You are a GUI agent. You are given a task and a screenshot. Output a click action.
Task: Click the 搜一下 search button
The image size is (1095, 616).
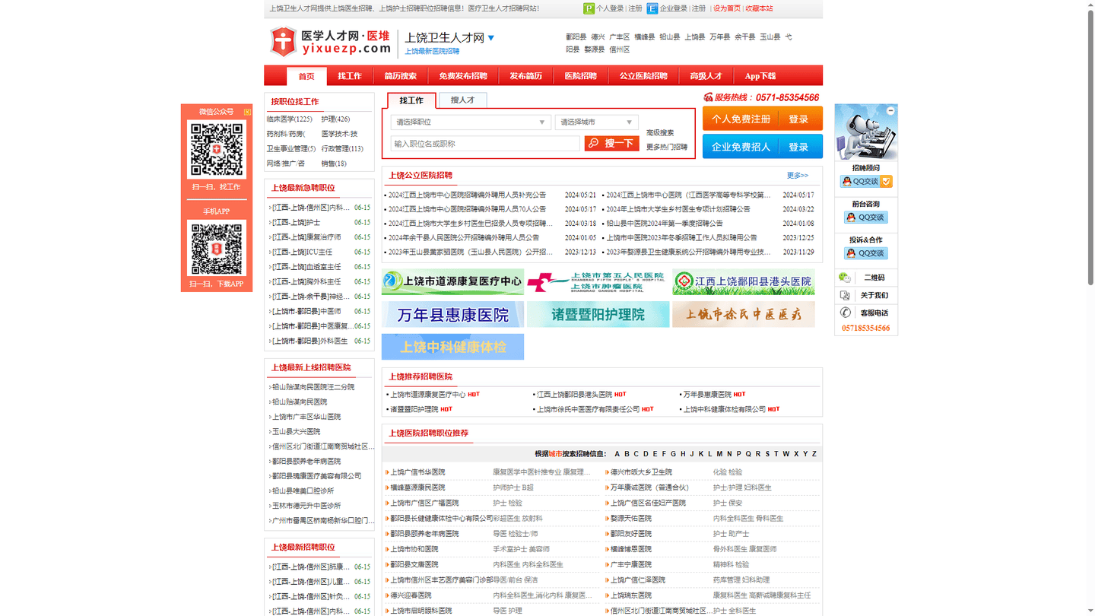(612, 143)
